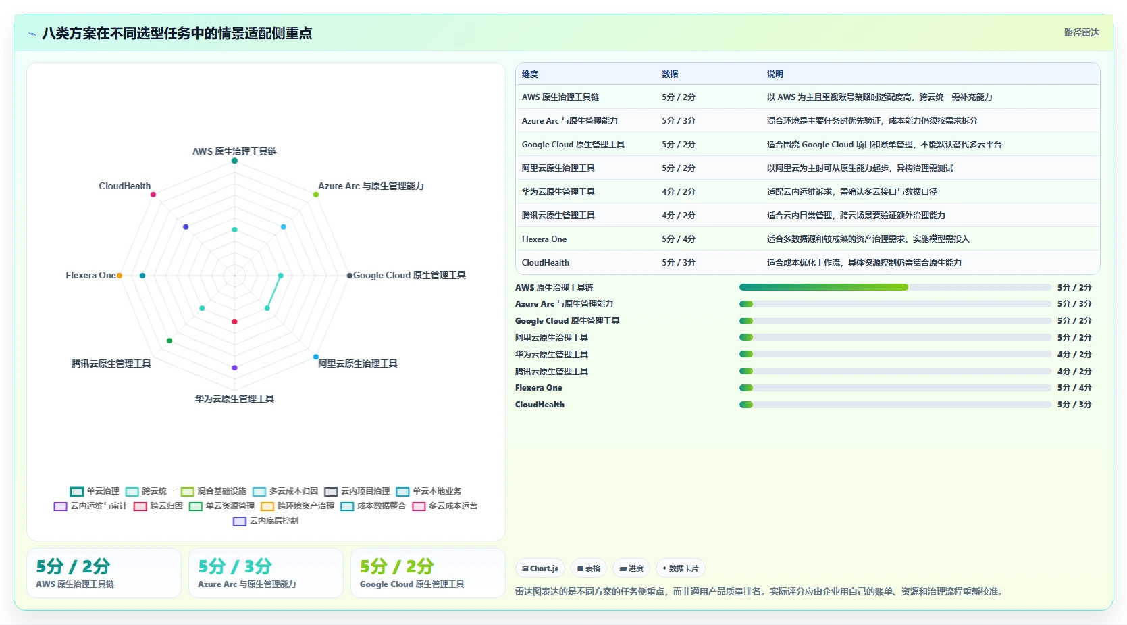The width and height of the screenshot is (1127, 625).
Task: Click the header icon beside the panel title
Action: click(32, 34)
